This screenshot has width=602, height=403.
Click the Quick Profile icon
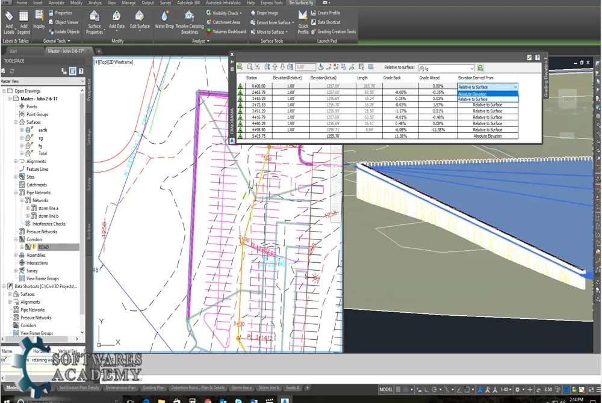pos(303,22)
